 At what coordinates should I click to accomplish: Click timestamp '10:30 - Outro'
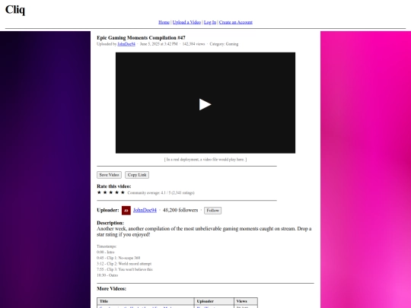(x=107, y=275)
